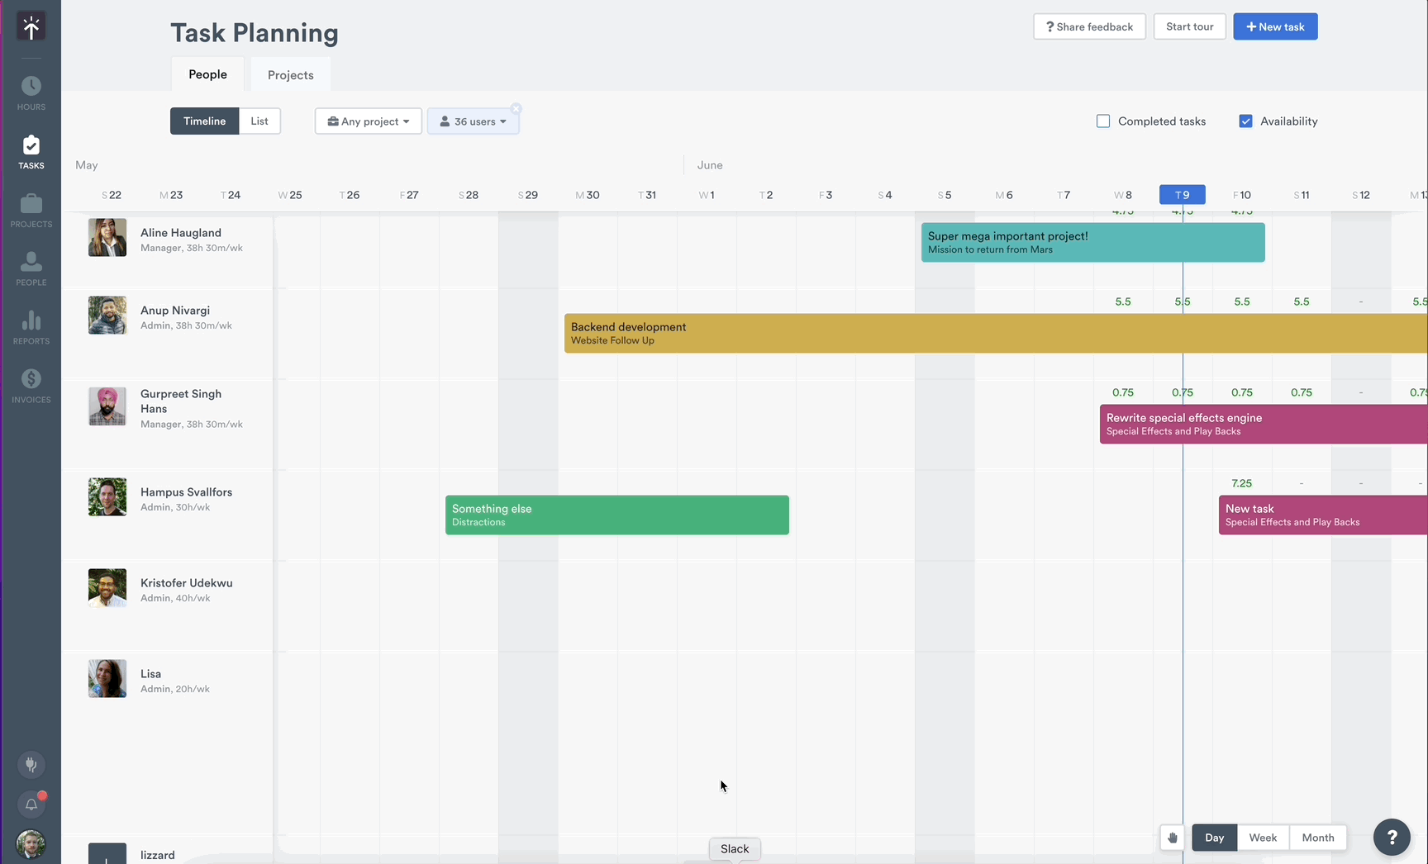Toggle the hand pan mode tool

1172,837
